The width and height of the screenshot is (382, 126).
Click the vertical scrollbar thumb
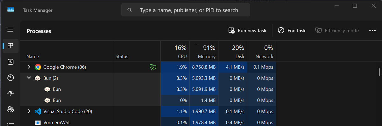click(379, 72)
